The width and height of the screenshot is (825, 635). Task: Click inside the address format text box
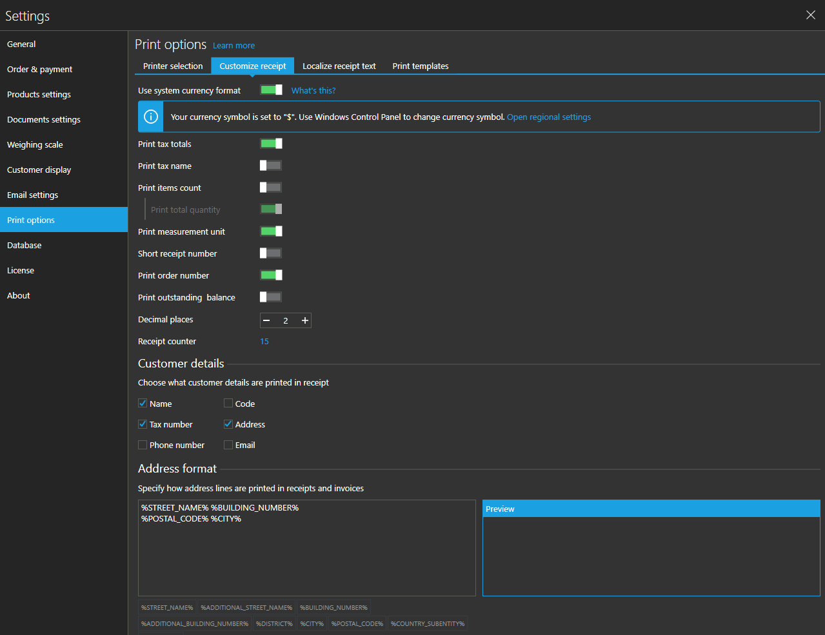coord(307,548)
